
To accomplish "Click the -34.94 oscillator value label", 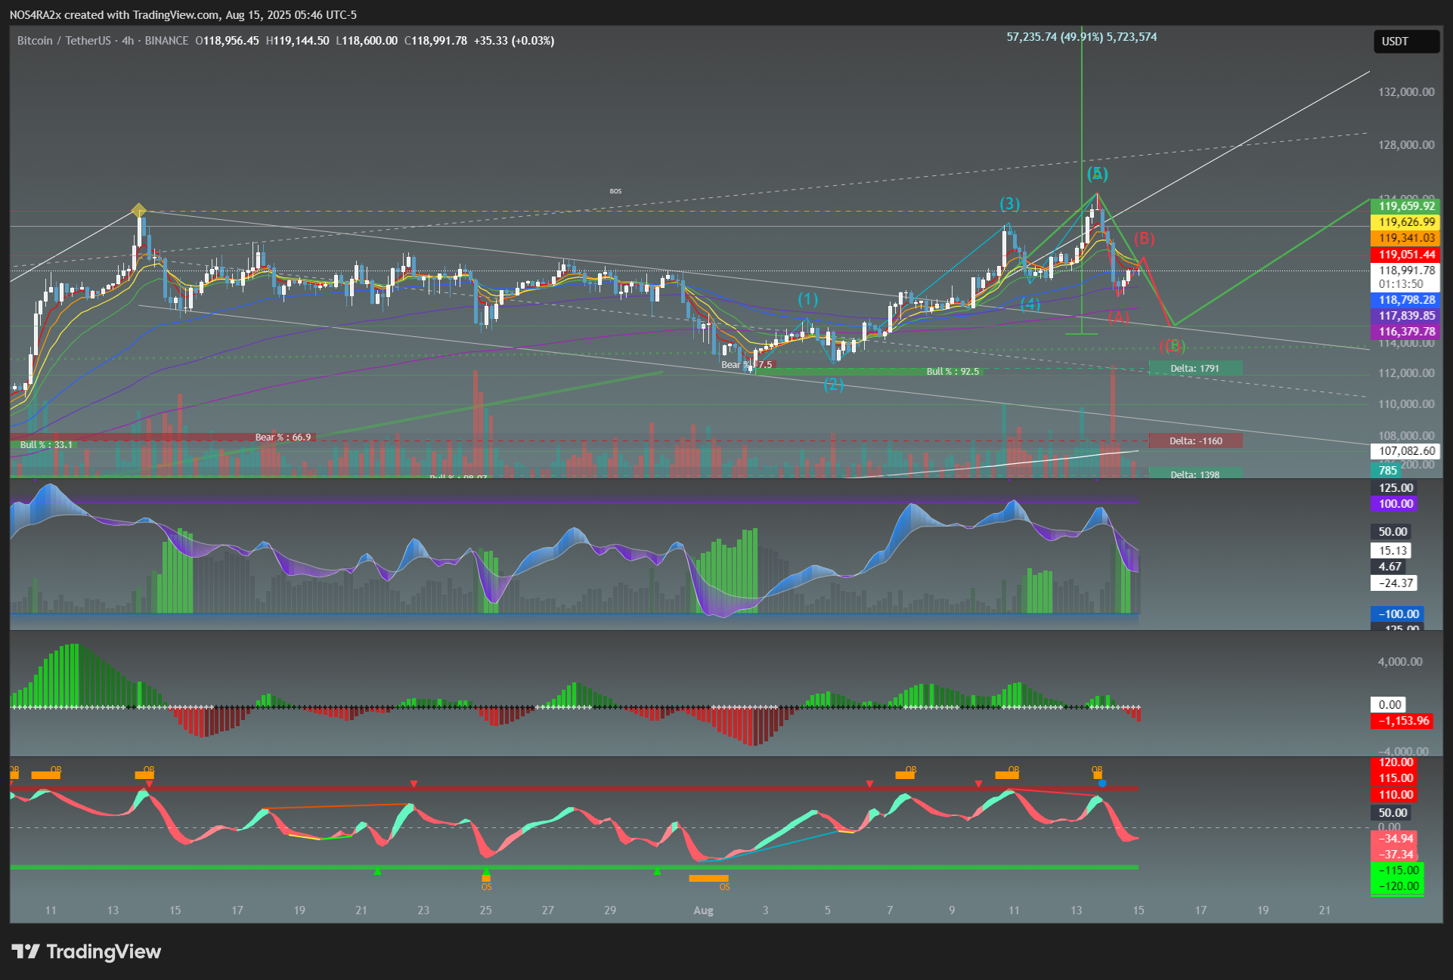I will 1395,839.
